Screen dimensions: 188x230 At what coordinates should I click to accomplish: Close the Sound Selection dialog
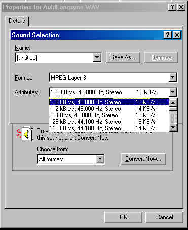pos(177,35)
